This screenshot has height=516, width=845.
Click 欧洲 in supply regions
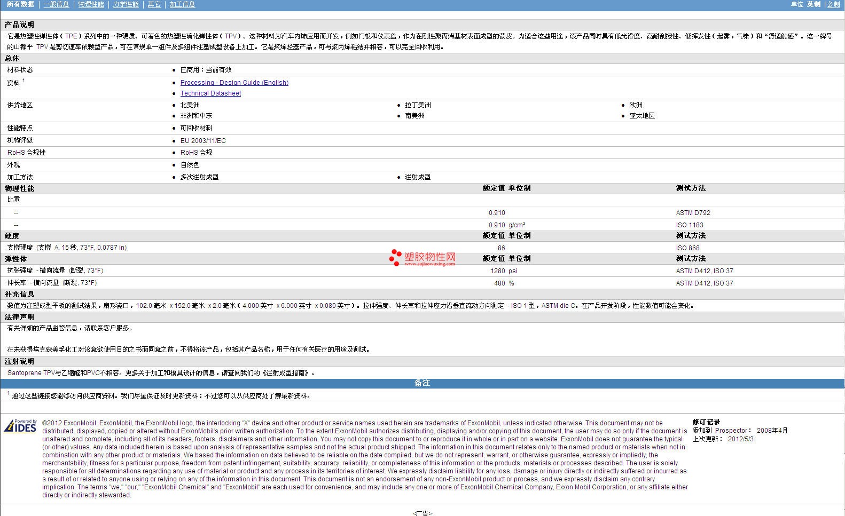point(636,105)
